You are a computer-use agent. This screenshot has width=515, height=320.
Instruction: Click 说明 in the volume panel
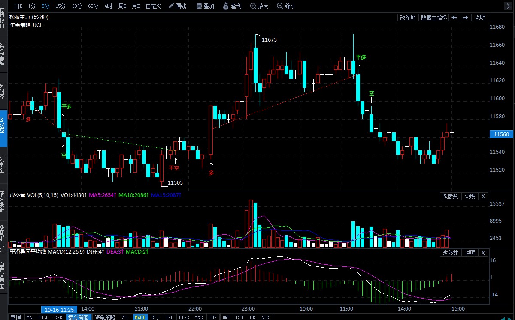coord(470,196)
